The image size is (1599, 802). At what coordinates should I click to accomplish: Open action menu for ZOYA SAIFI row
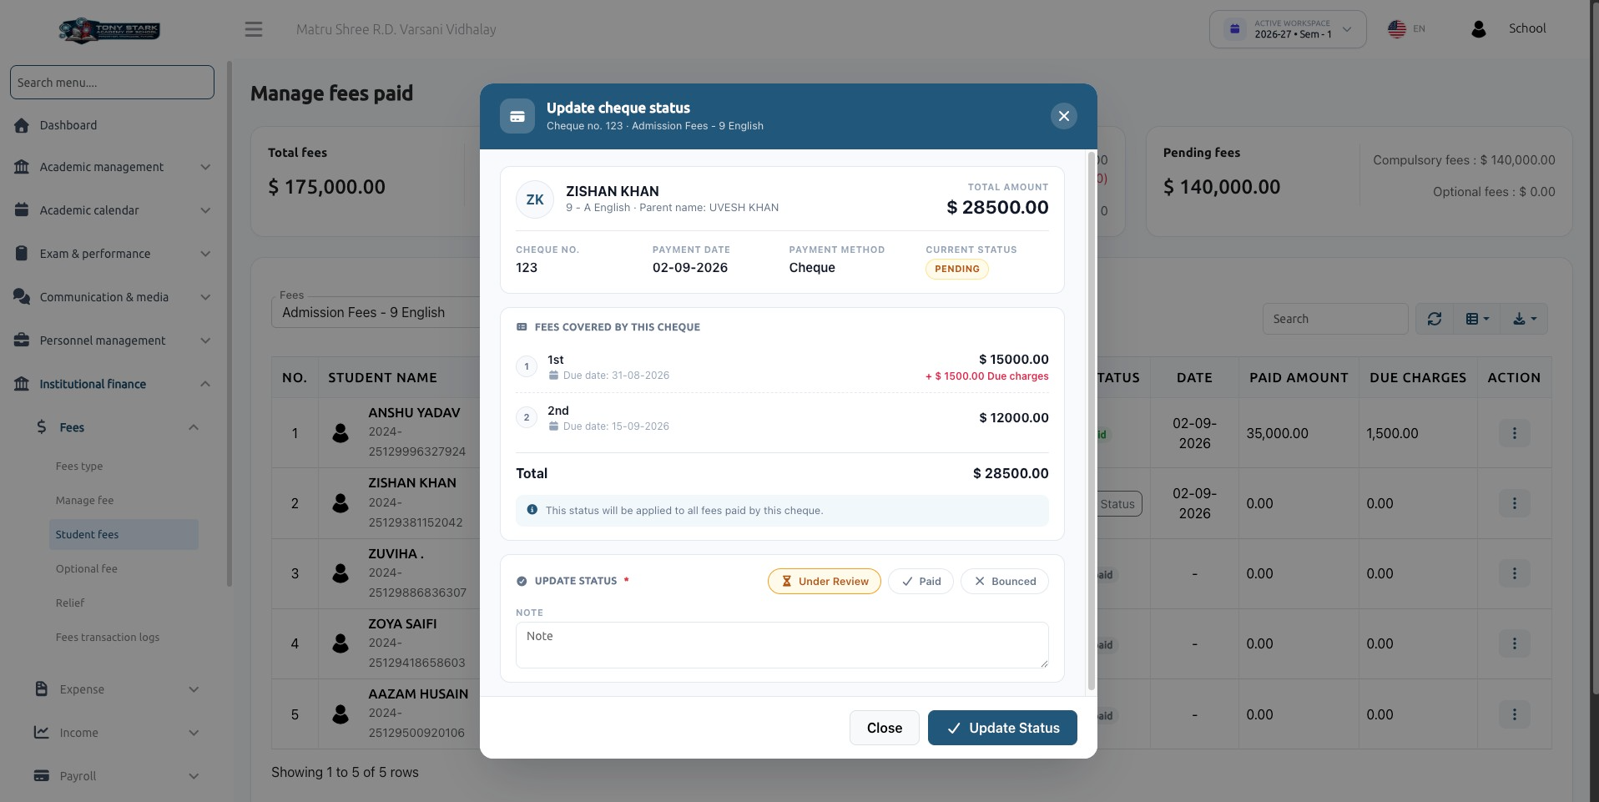tap(1514, 643)
